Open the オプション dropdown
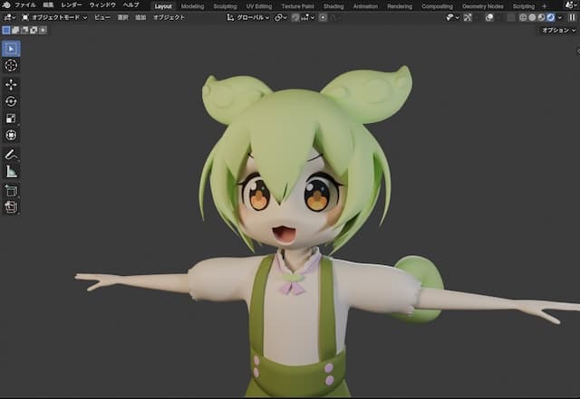The image size is (580, 399). pyautogui.click(x=556, y=30)
